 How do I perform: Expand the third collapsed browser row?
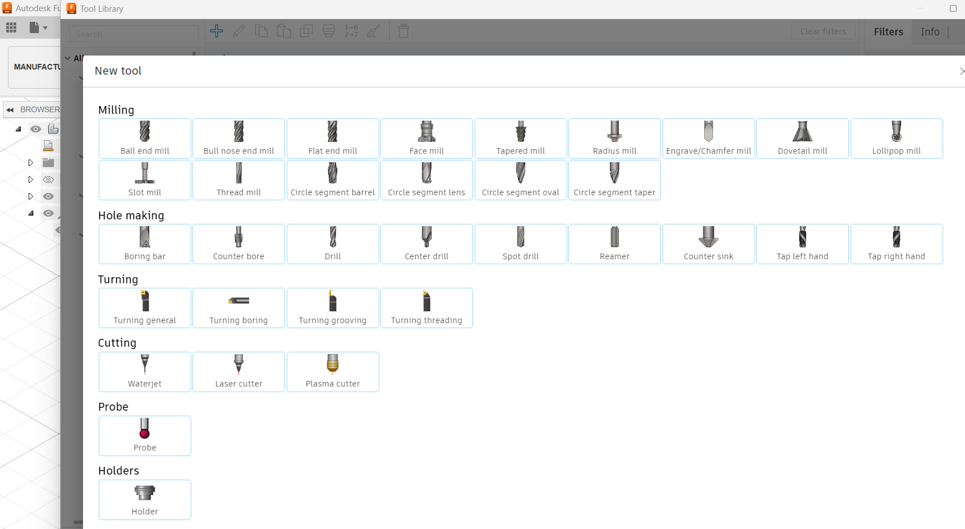pos(31,196)
